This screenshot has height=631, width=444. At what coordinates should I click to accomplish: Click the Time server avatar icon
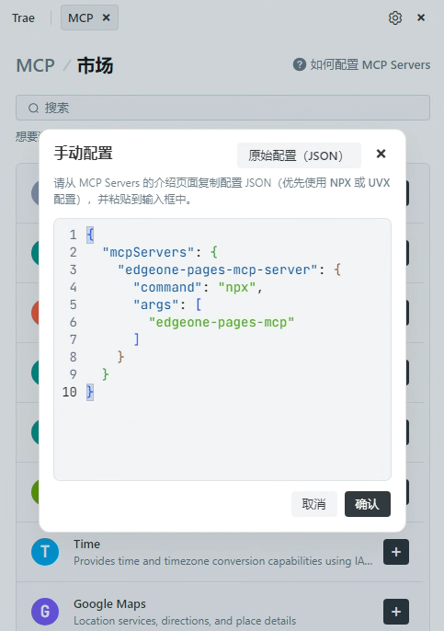(45, 552)
